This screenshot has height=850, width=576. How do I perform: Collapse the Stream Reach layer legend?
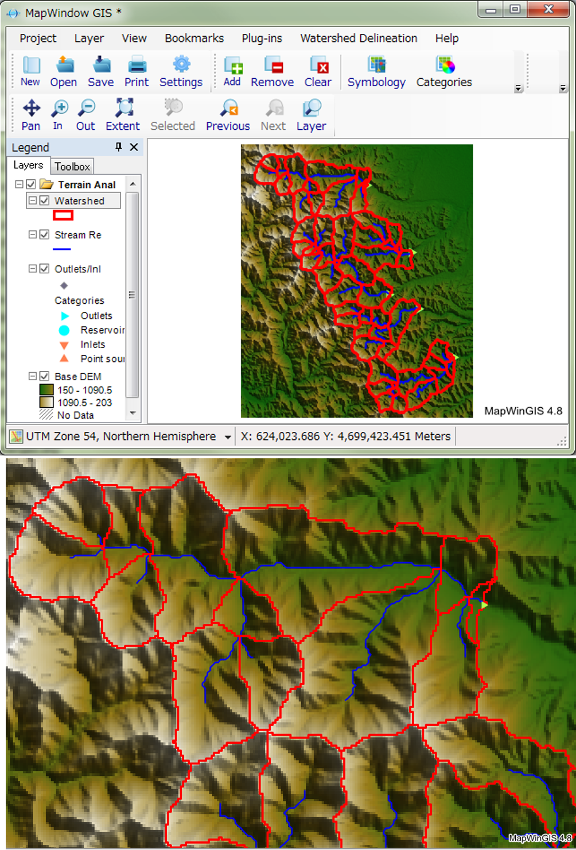click(33, 234)
